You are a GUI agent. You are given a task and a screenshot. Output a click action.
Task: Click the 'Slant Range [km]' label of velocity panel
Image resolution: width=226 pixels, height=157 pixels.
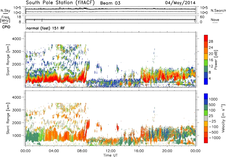[8, 118]
